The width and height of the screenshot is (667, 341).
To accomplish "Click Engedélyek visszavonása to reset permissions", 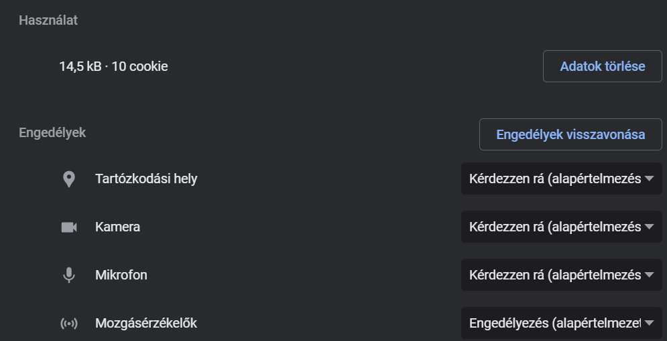I will coord(570,134).
